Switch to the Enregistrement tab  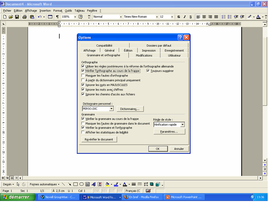click(174, 50)
